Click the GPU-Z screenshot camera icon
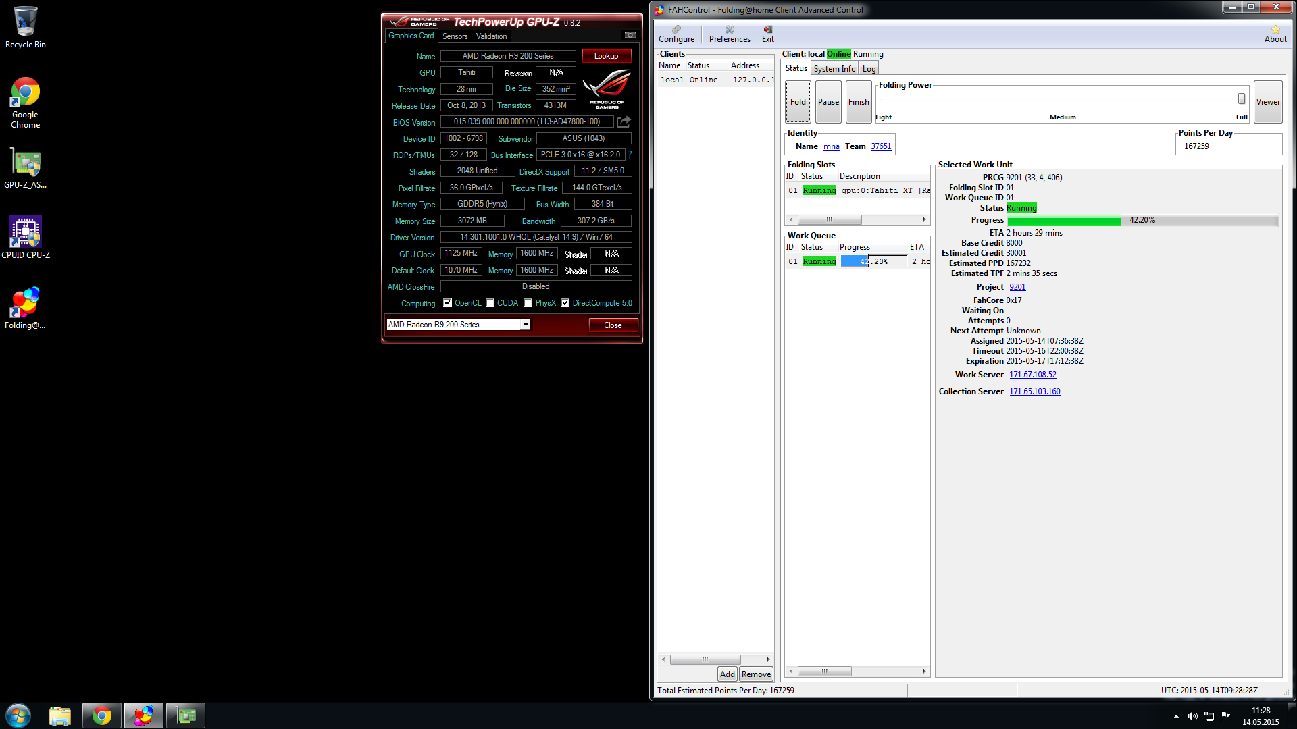1297x729 pixels. tap(630, 35)
